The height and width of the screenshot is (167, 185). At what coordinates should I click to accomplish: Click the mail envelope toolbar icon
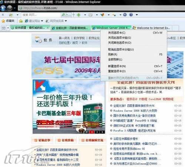coord(90,15)
